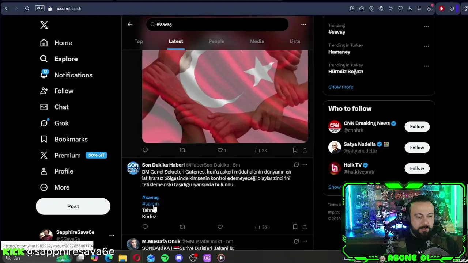
Task: Open more options for #savaş trend
Action: coord(426,26)
